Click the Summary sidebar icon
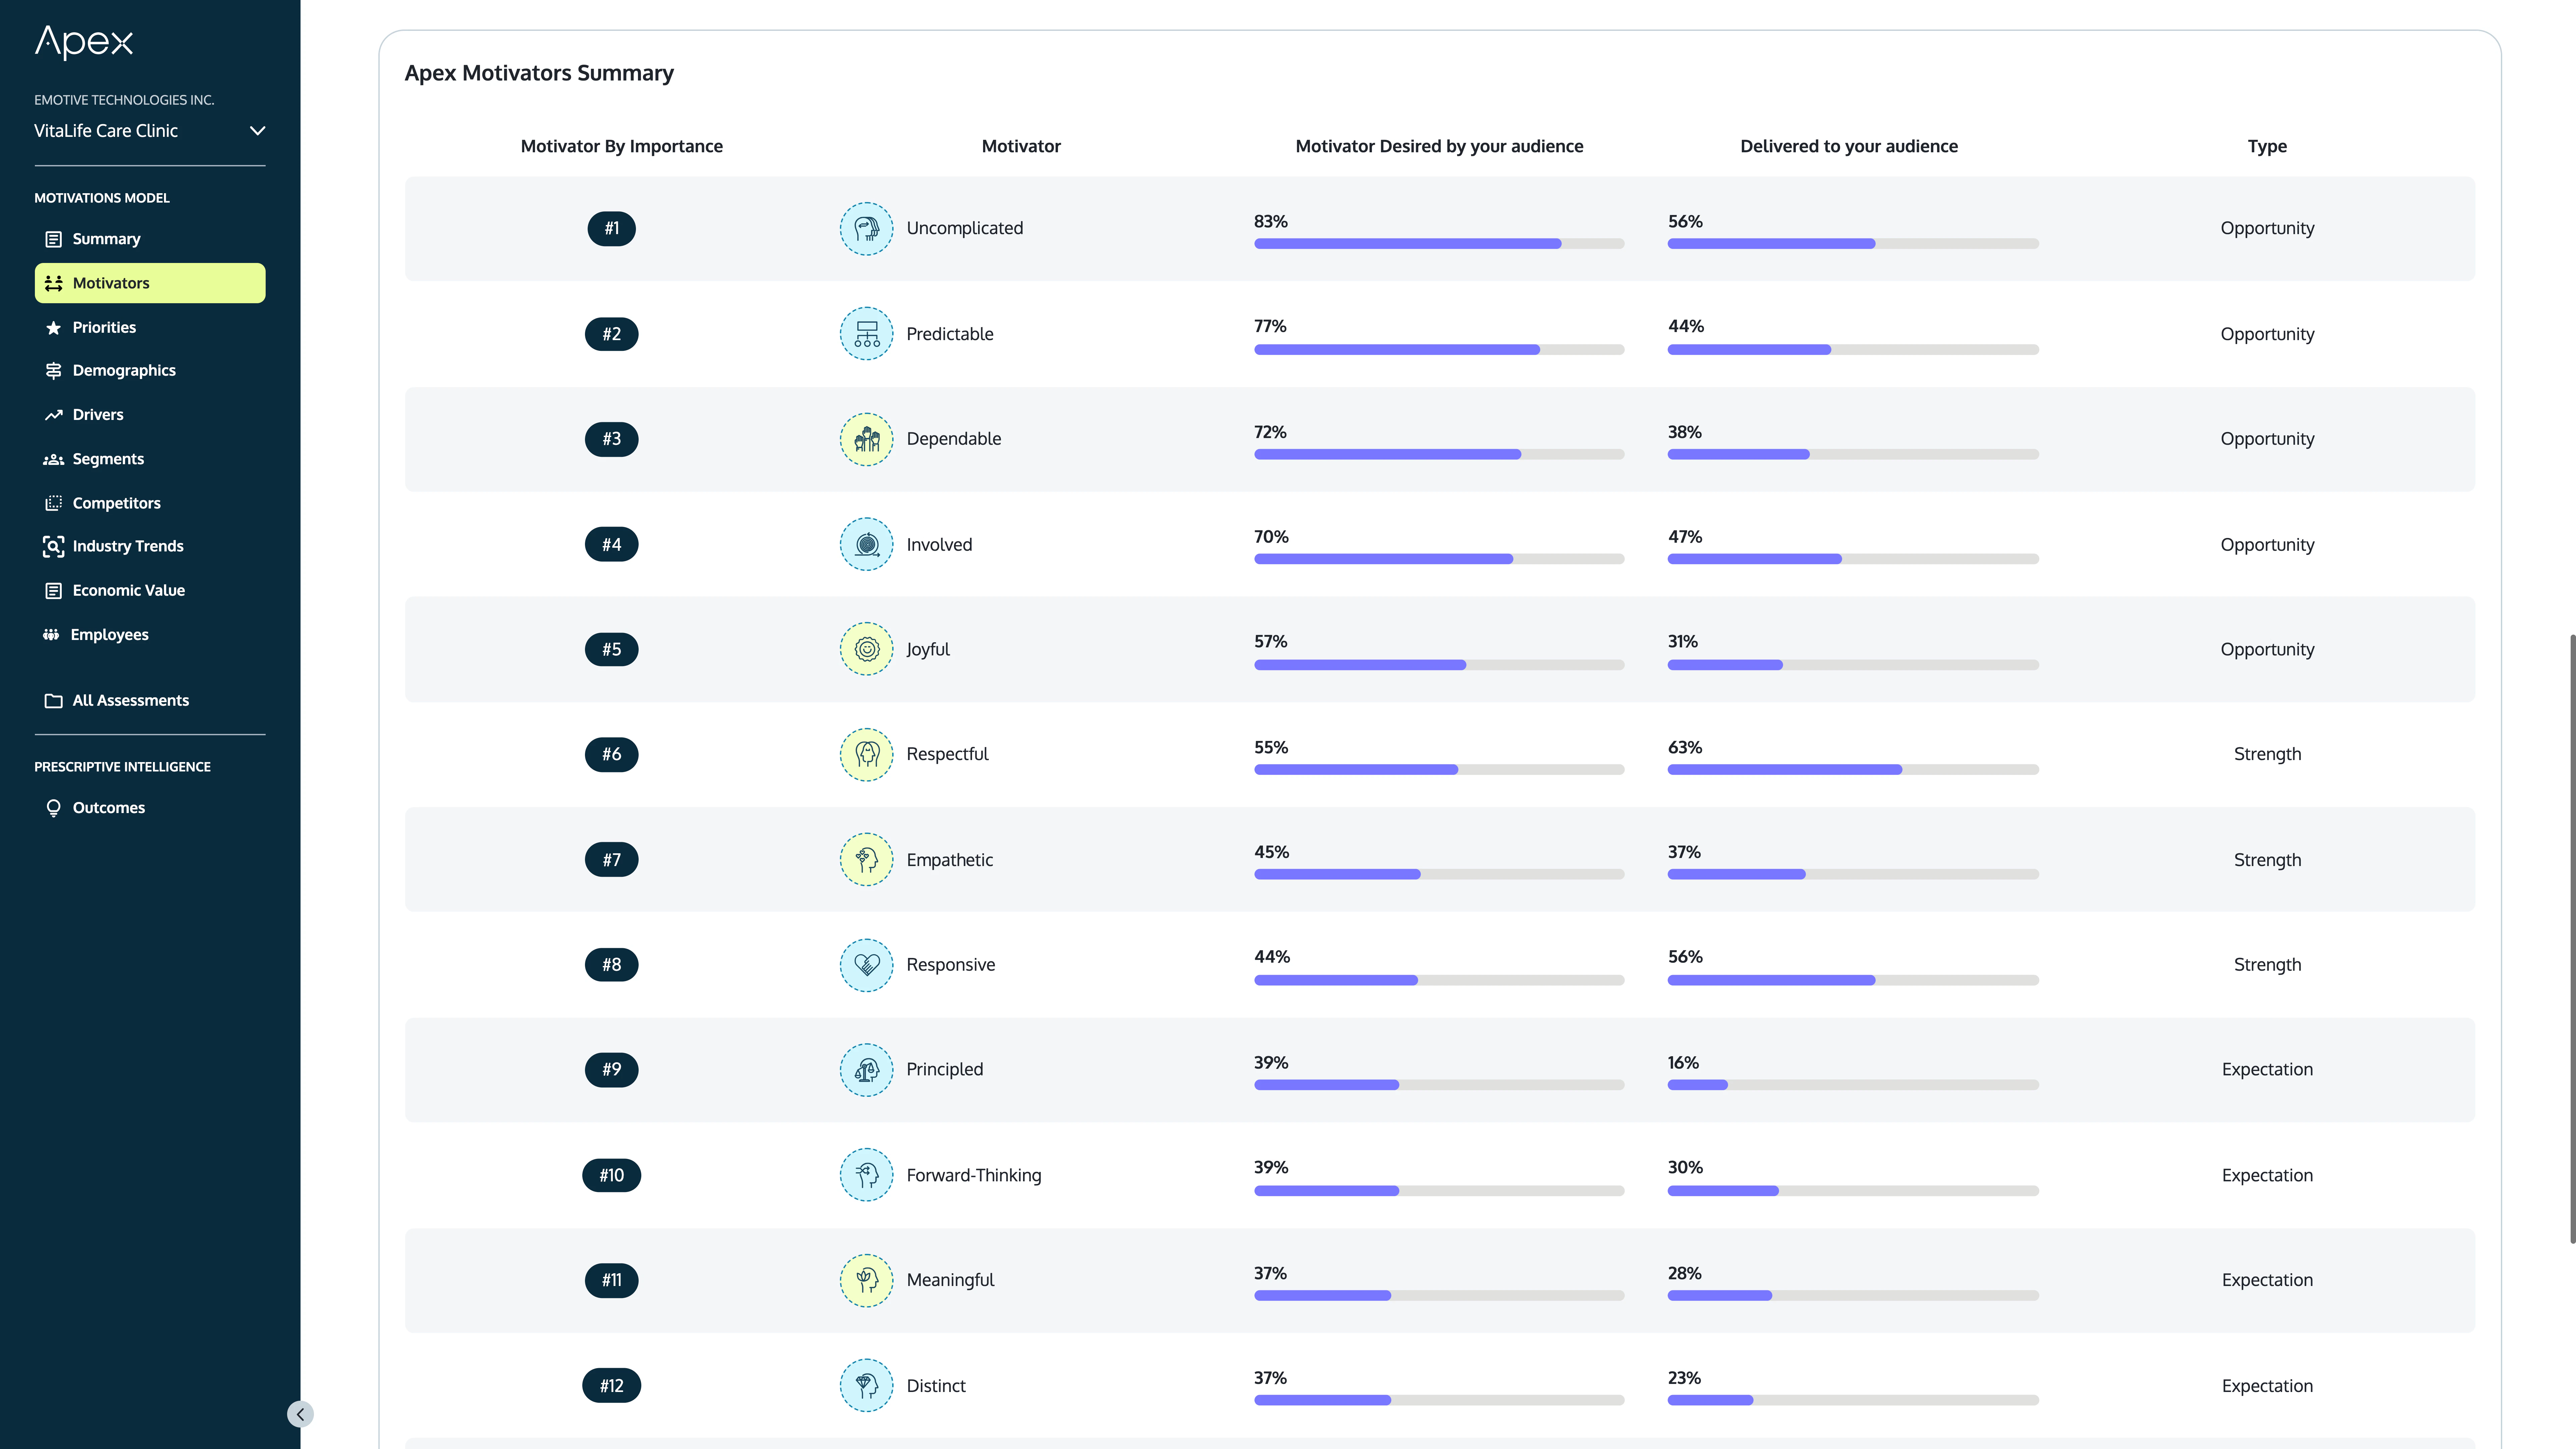The image size is (2576, 1449). click(x=54, y=239)
